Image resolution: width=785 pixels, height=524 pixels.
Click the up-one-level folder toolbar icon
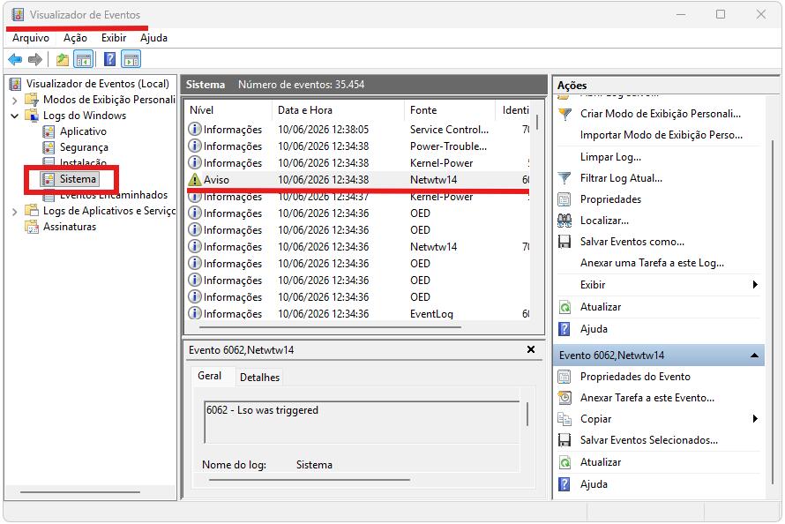coord(62,60)
